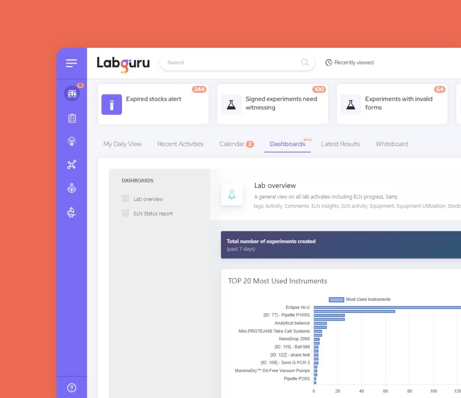Click the purple test tube alert icon

(112, 105)
